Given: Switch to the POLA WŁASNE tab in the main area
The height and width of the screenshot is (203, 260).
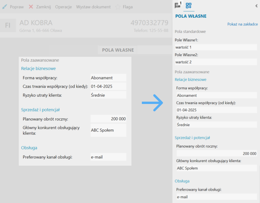Looking at the screenshot, I should pos(118,50).
